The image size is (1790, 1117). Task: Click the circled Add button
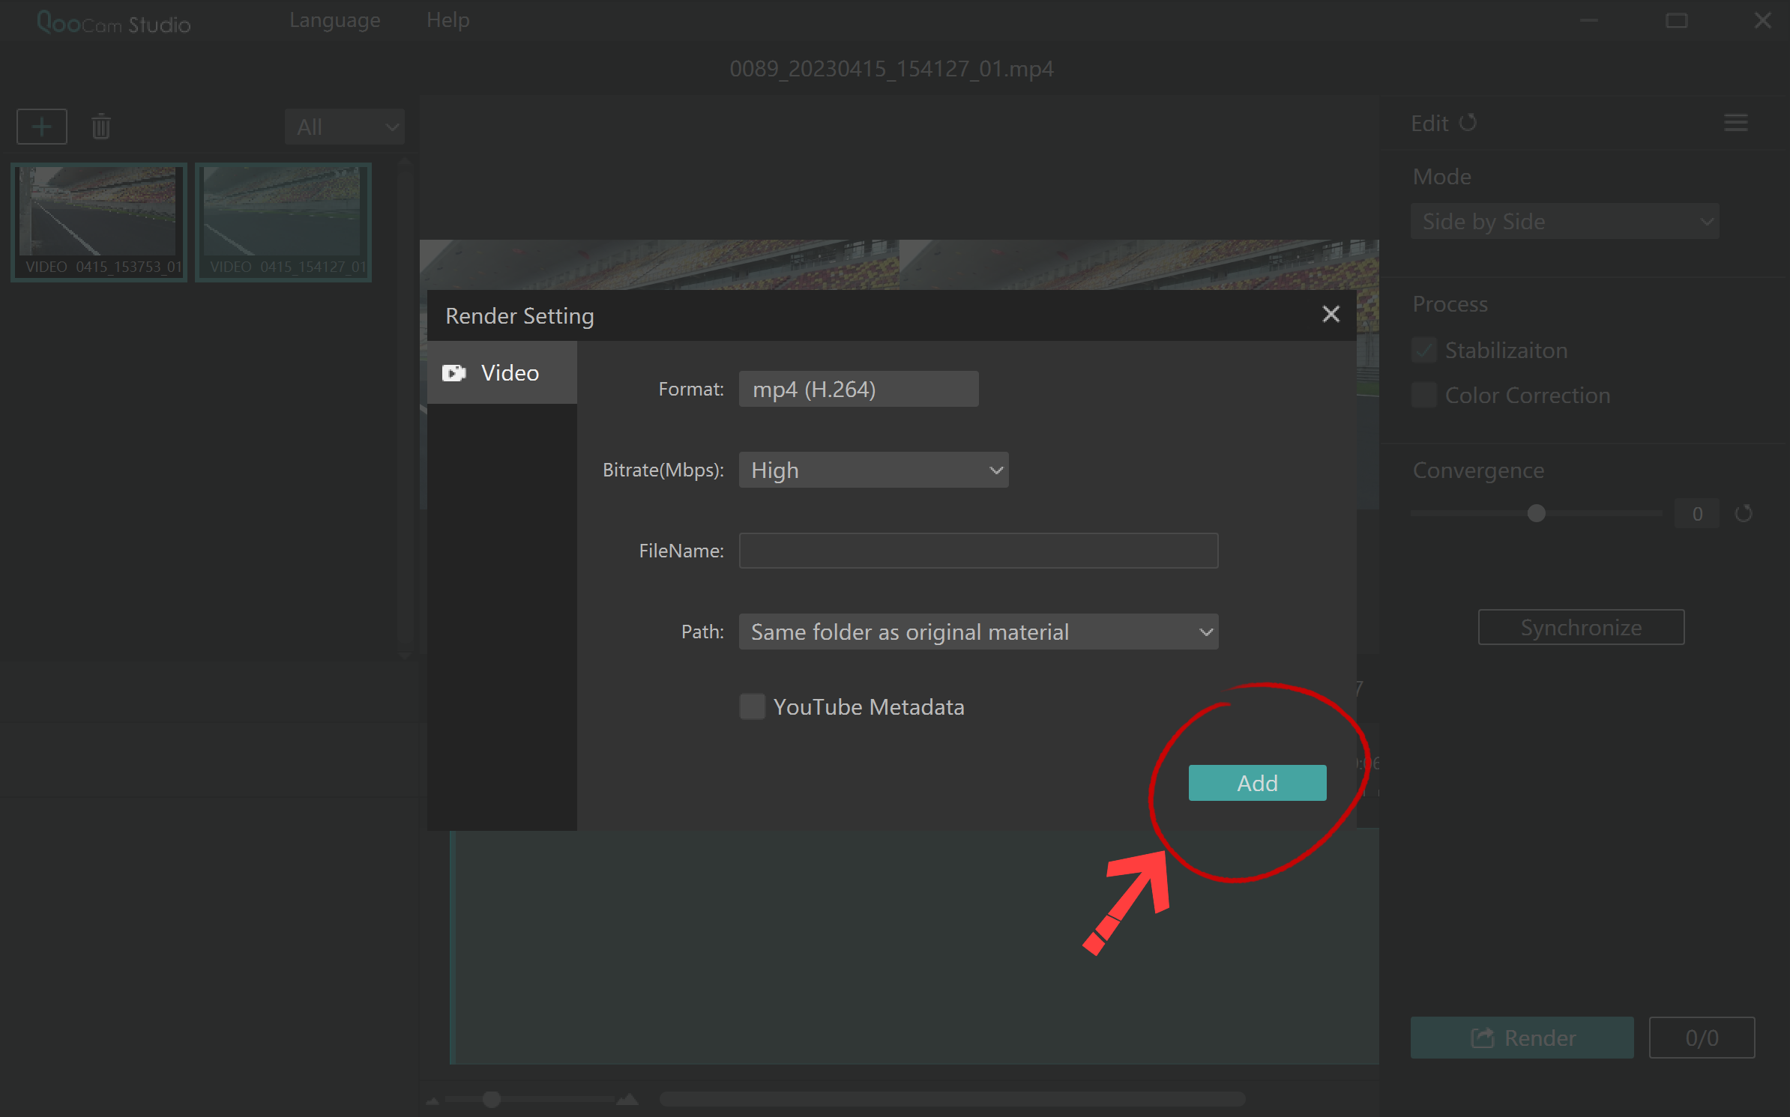click(x=1257, y=782)
